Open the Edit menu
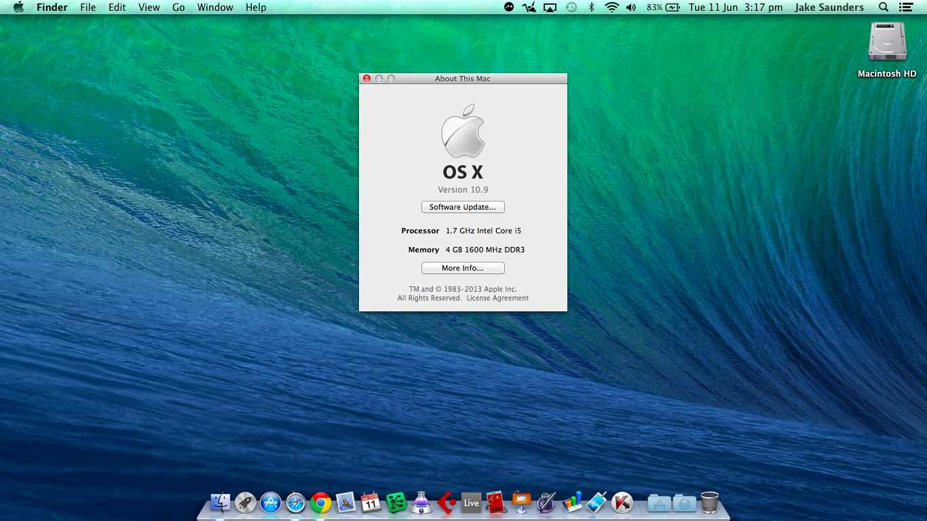The width and height of the screenshot is (927, 521). [117, 7]
